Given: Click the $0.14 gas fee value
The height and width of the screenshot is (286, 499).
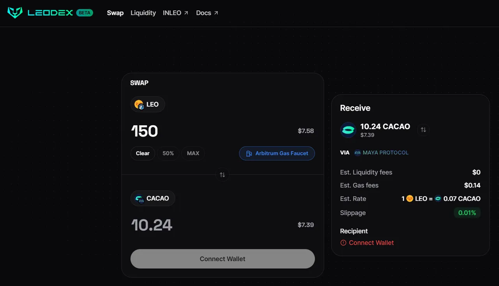Looking at the screenshot, I should [472, 185].
